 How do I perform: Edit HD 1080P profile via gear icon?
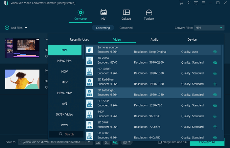215,73
